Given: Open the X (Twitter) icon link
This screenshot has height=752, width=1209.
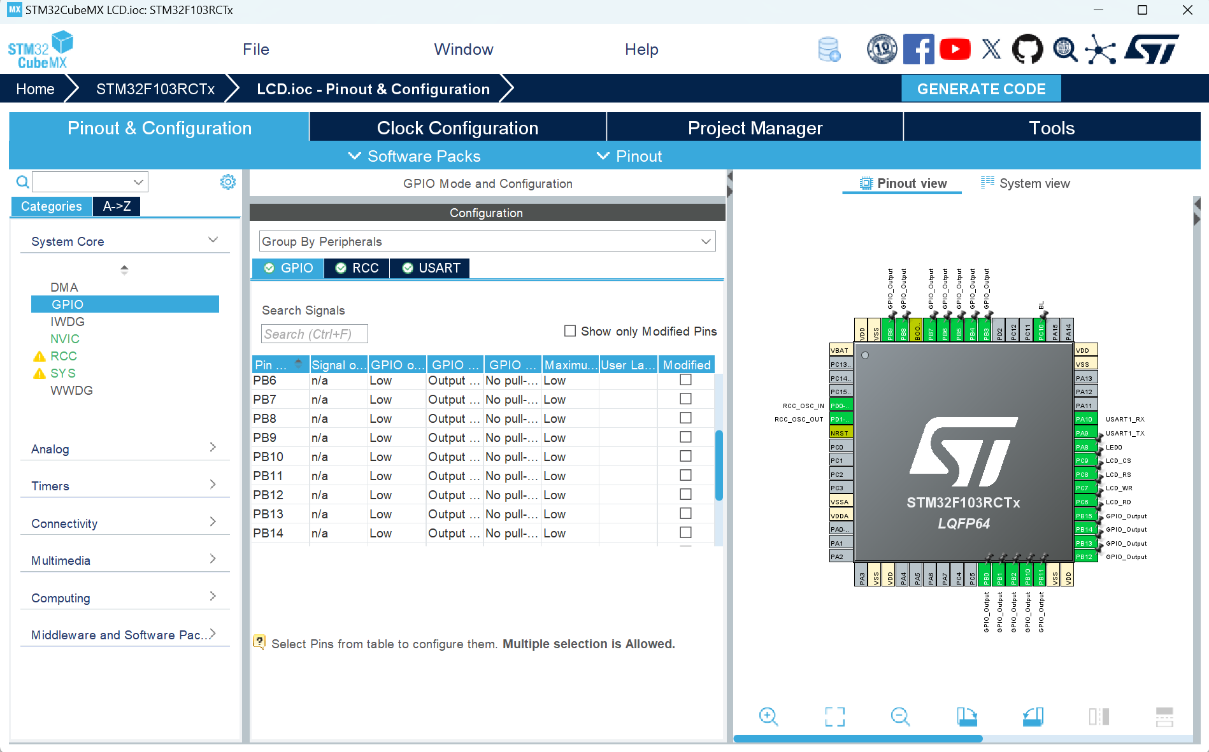Looking at the screenshot, I should [x=991, y=49].
